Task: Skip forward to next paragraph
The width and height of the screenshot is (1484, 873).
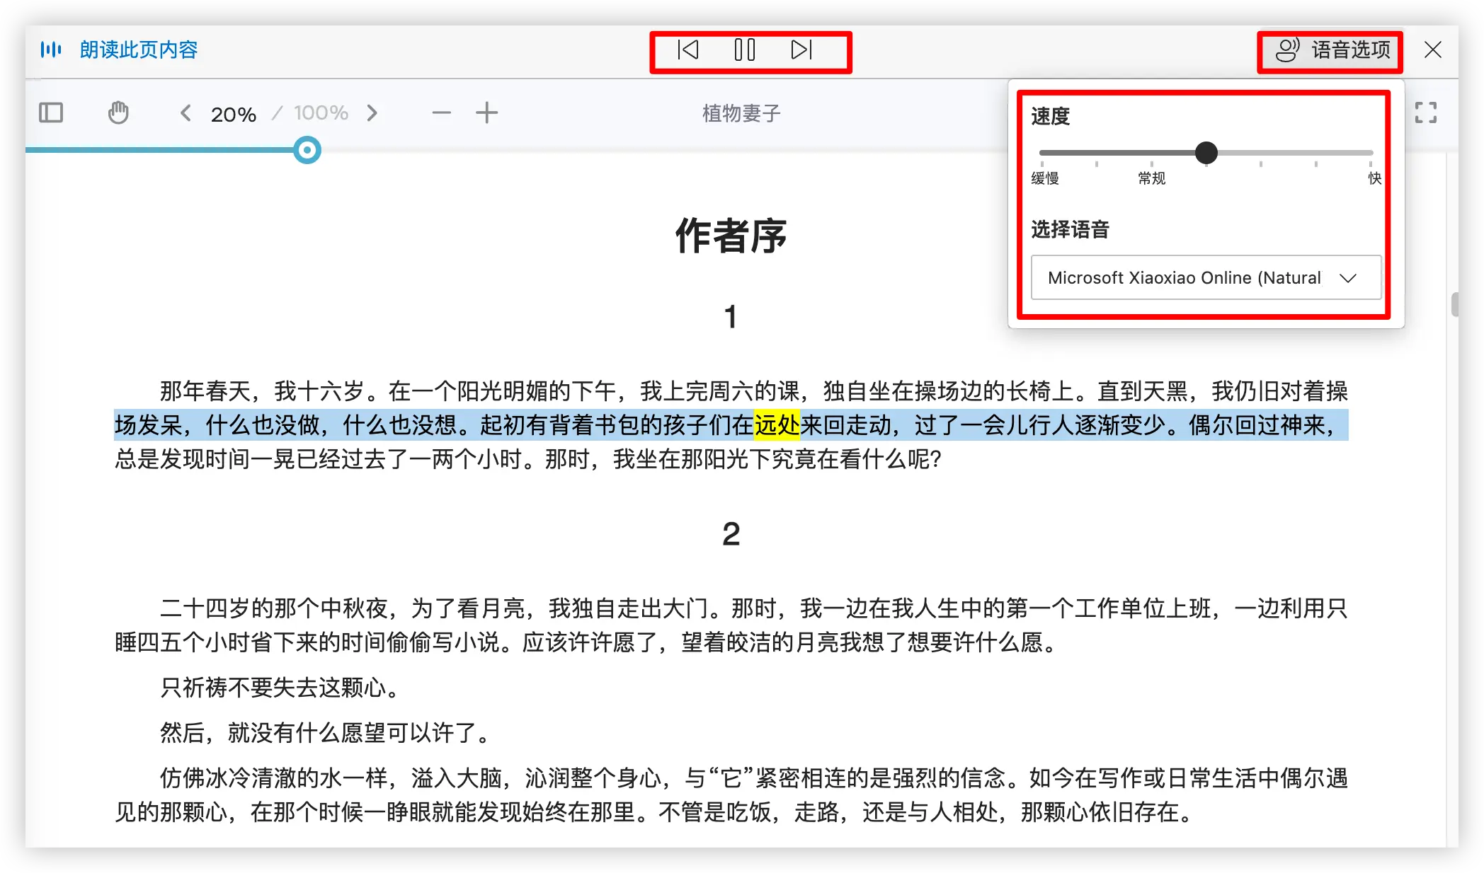Action: (801, 50)
